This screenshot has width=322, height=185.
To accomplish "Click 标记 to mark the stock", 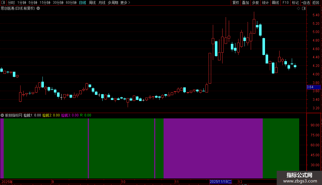I will (295, 3).
